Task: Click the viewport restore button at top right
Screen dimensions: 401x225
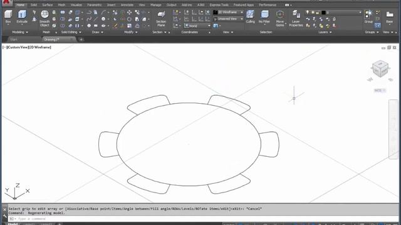Action: (x=388, y=47)
